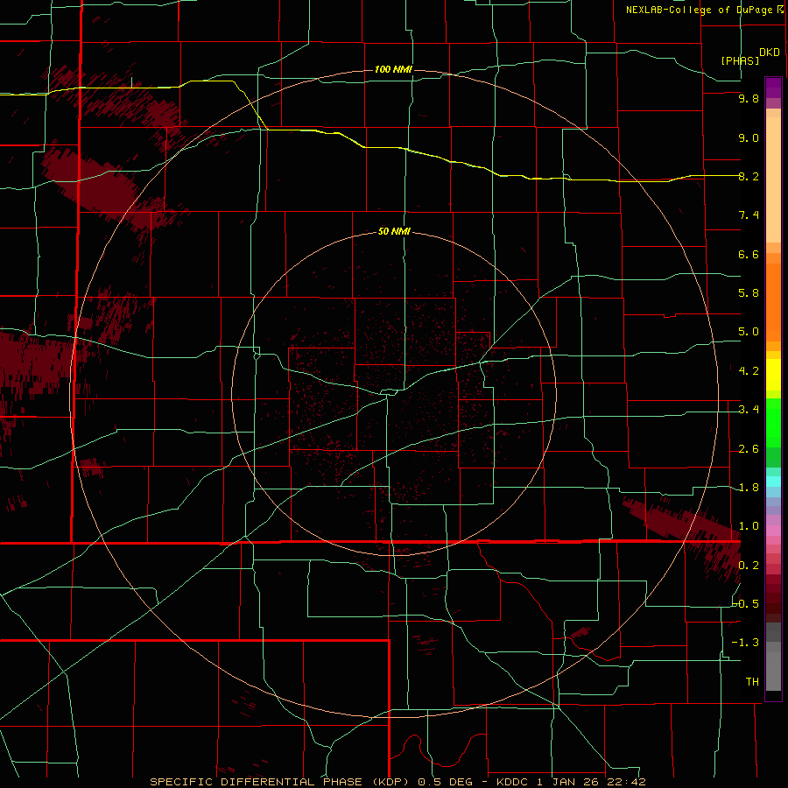The width and height of the screenshot is (788, 788).
Task: Click the 50 NMI range ring label
Action: coord(394,232)
